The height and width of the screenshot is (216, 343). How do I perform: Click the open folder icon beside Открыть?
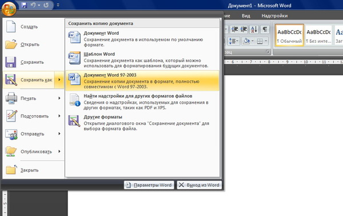11,44
